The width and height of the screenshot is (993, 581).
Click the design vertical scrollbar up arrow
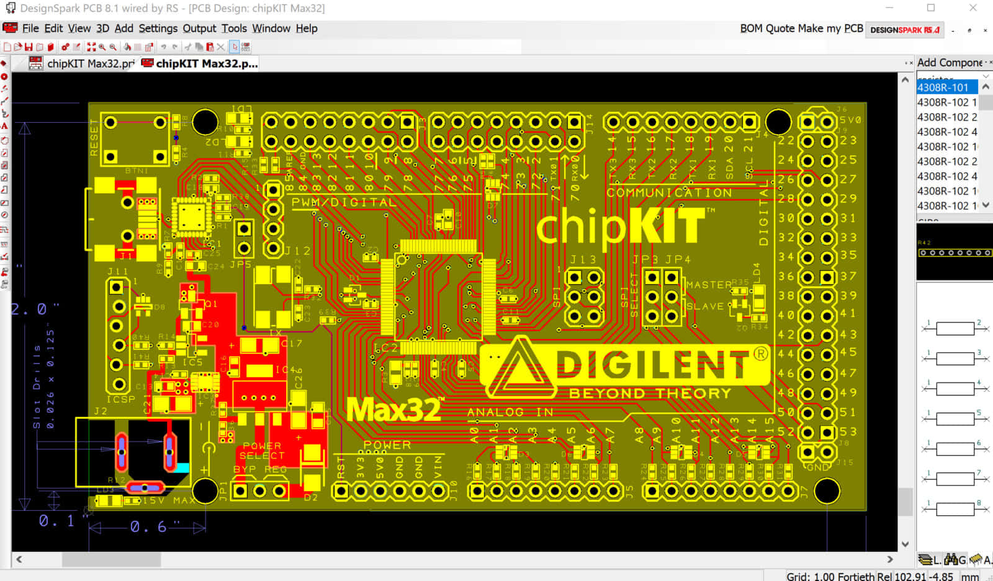point(905,80)
